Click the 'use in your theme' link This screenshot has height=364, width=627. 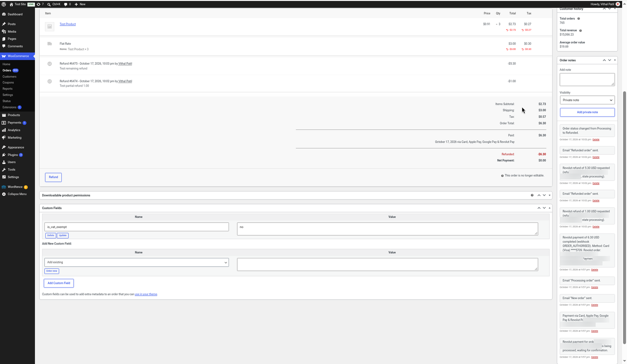(x=146, y=294)
